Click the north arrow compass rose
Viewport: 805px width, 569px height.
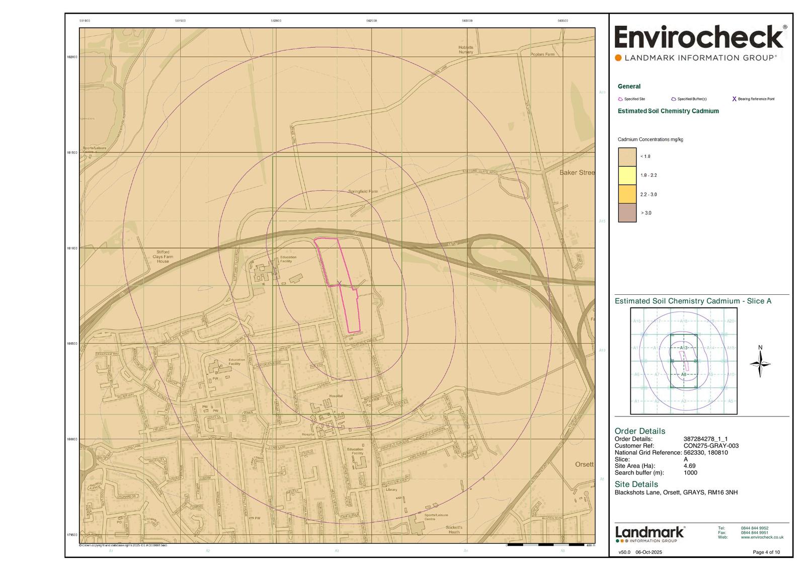tap(760, 364)
